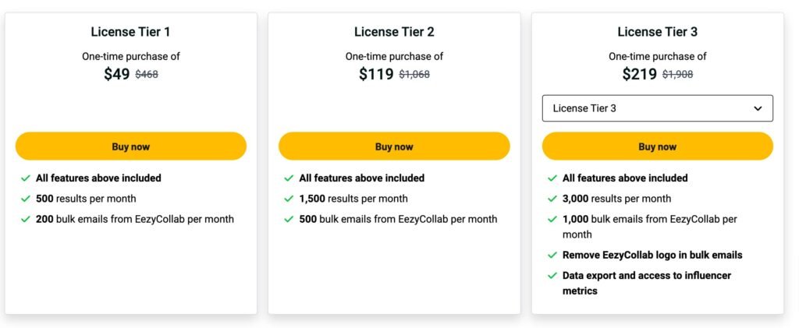The image size is (799, 328).
Task: Click the dropdown chevron arrow in Tier 3
Action: coord(758,108)
